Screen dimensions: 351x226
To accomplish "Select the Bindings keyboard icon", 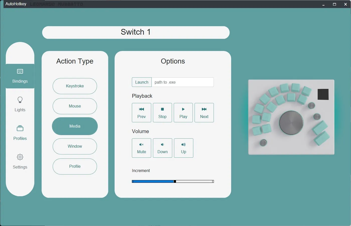I will coord(20,71).
